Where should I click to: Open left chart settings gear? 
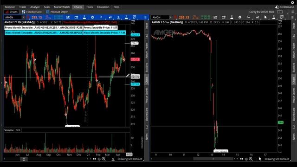point(92,17)
